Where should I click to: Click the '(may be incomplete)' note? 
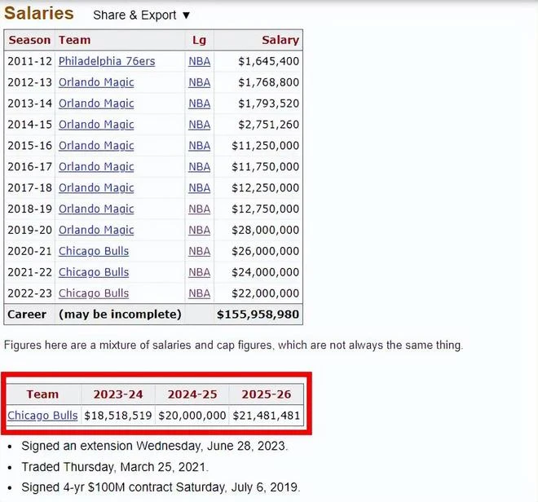120,315
